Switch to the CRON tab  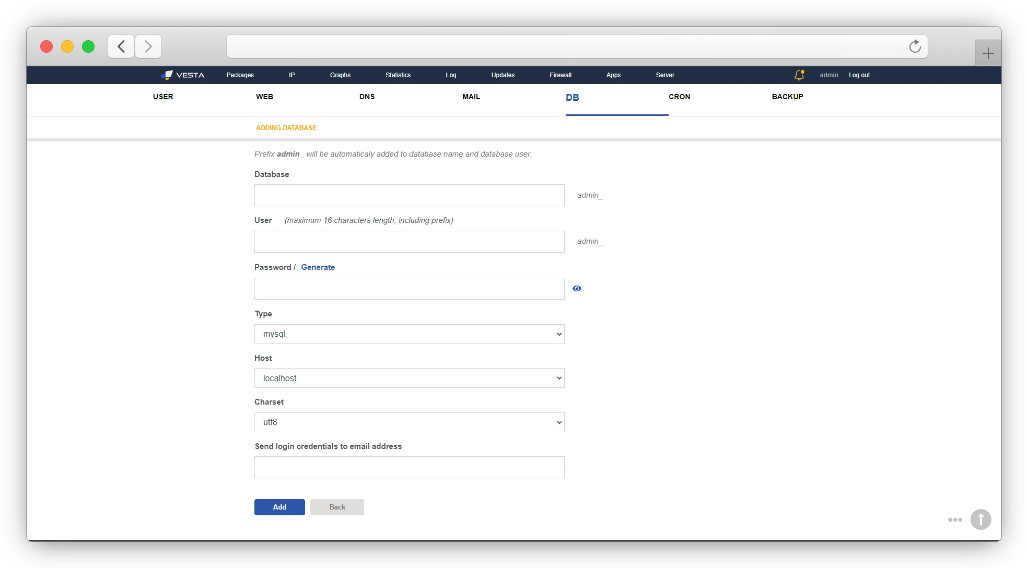pyautogui.click(x=679, y=97)
